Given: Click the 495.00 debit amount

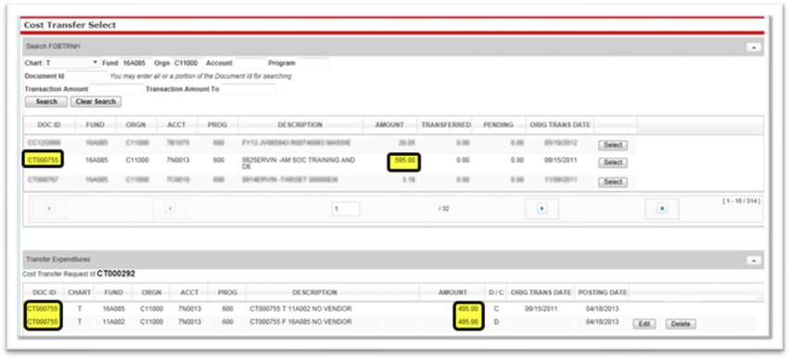Looking at the screenshot, I should (468, 322).
